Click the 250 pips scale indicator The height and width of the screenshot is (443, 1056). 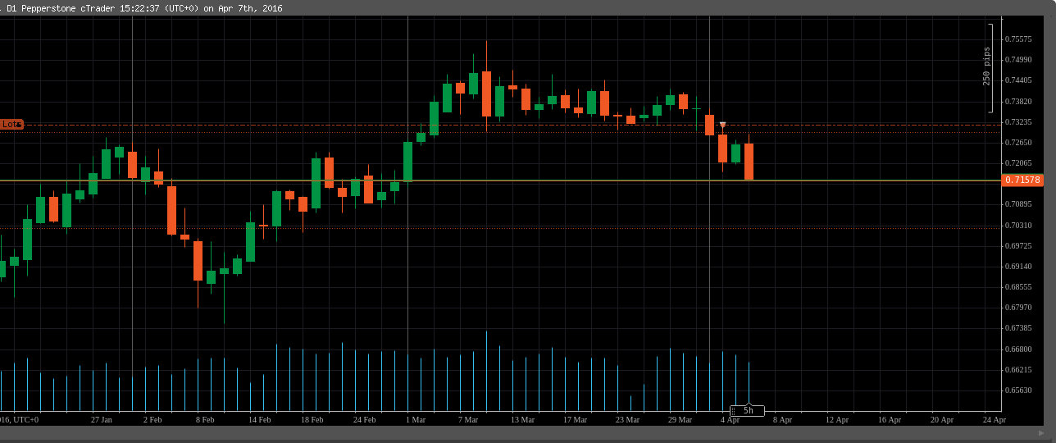(x=987, y=67)
